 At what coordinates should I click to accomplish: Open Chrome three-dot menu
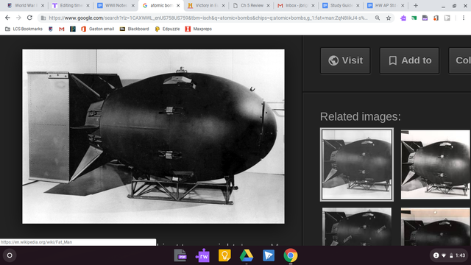click(x=464, y=18)
